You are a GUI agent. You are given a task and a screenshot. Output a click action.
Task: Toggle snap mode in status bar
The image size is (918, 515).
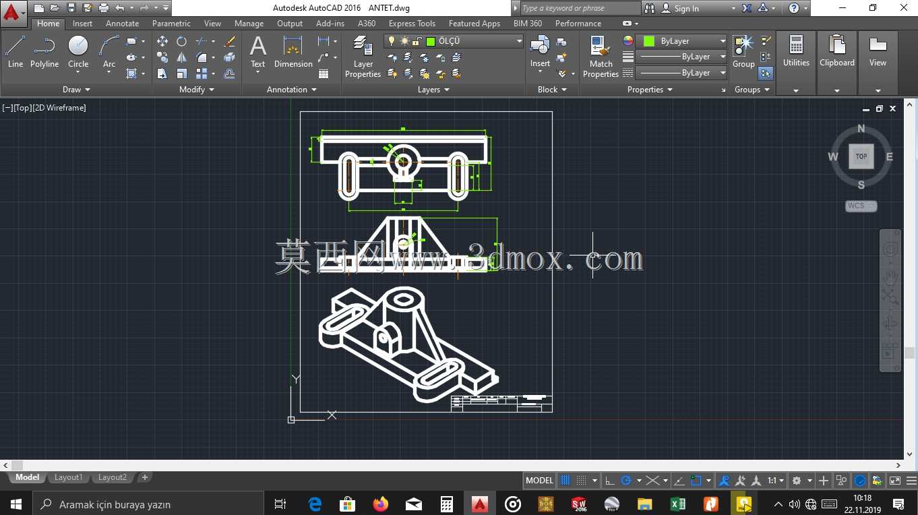tap(582, 481)
